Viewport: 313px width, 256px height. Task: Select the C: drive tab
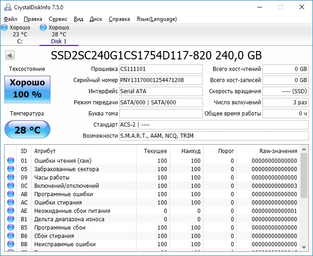(x=20, y=34)
